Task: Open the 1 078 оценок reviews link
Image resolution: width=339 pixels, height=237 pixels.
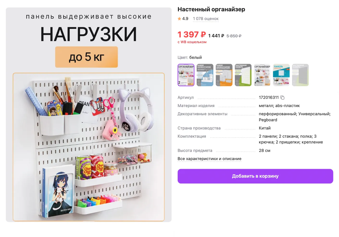Action: tap(206, 19)
